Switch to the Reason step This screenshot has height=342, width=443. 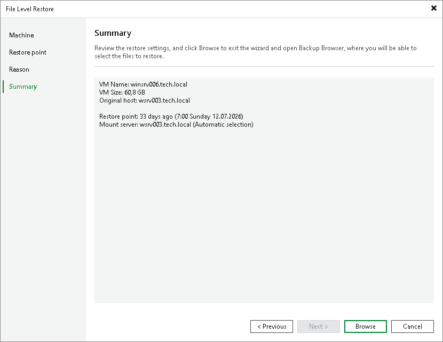pos(19,69)
